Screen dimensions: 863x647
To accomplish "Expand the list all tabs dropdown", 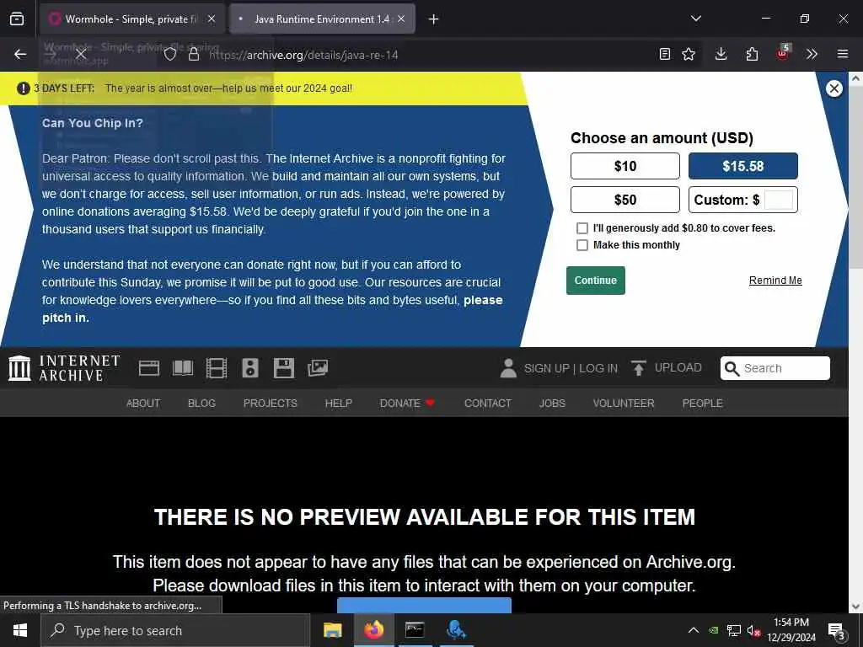I will click(x=695, y=19).
